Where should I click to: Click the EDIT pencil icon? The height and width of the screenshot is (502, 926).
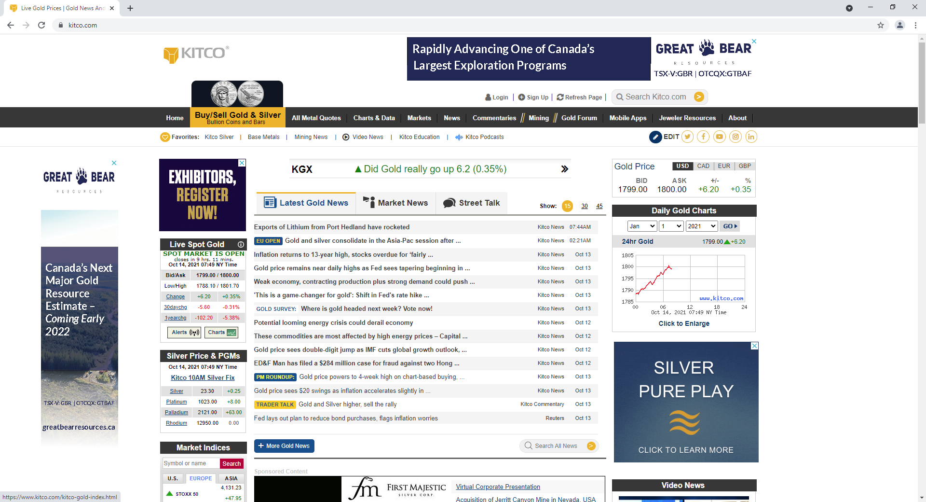coord(655,137)
